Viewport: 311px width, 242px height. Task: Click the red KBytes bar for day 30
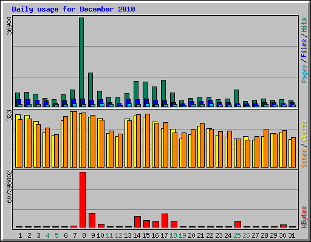point(283,226)
